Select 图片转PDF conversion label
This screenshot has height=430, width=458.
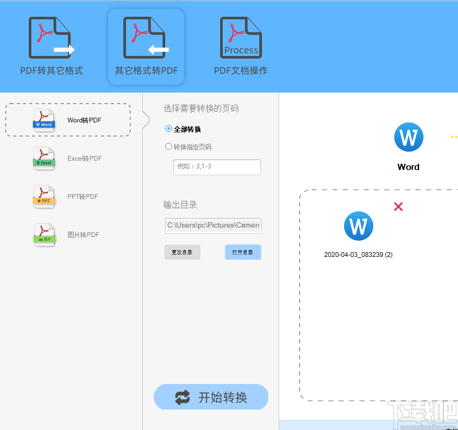point(83,235)
